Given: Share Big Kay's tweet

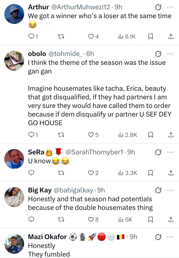Looking at the screenshot, I should (170, 219).
